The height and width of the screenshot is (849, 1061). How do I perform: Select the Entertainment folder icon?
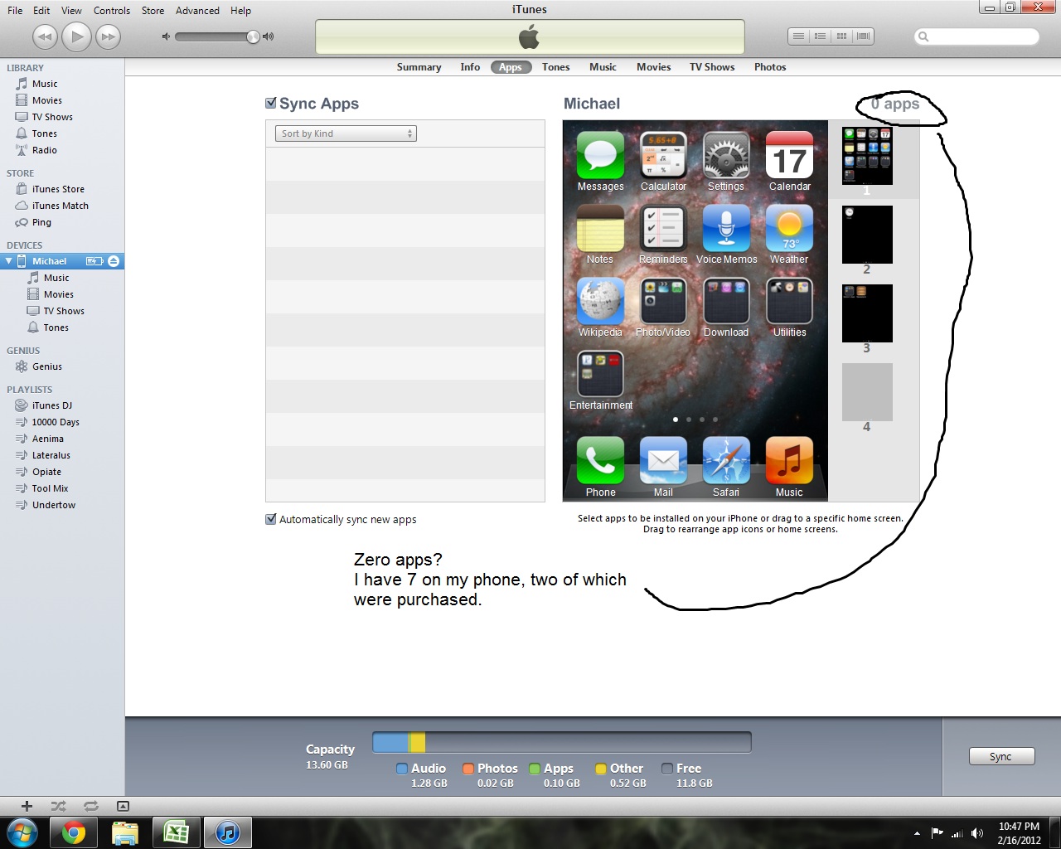[x=600, y=374]
